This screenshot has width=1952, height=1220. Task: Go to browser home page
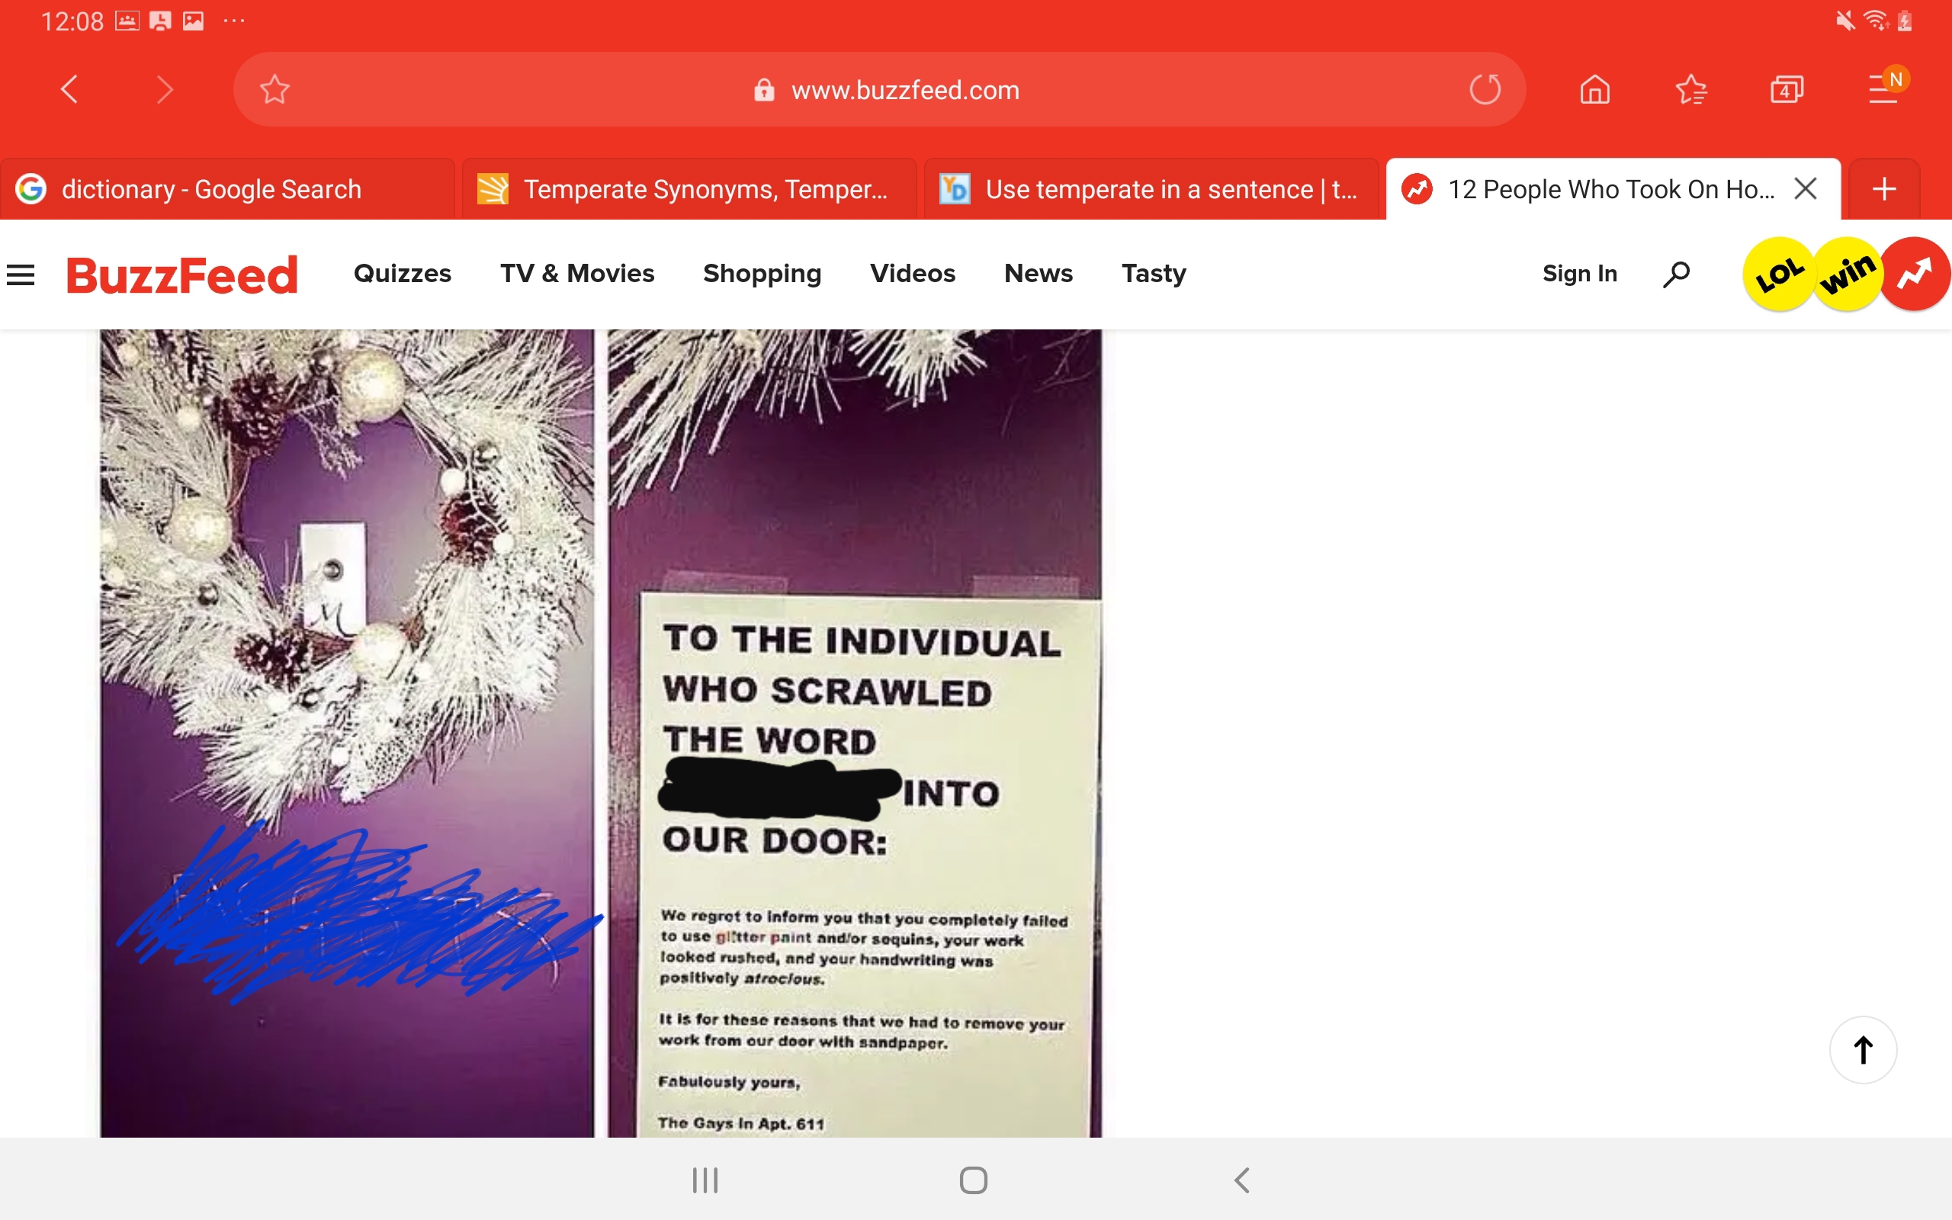[x=1594, y=89]
